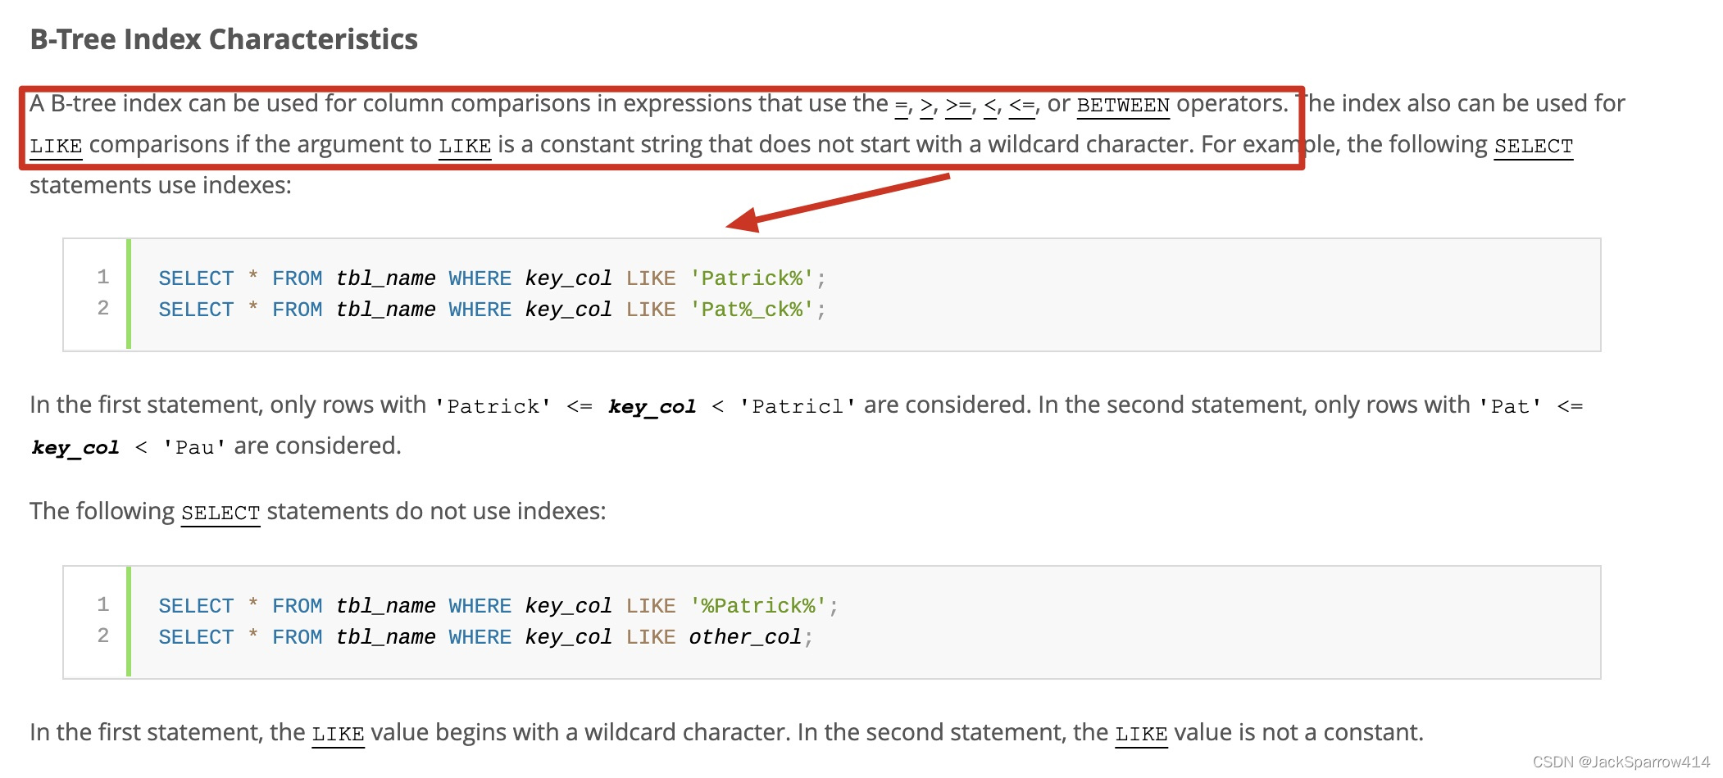Click line number 1 beside the '%Patrick%' query
The image size is (1723, 778).
click(103, 604)
